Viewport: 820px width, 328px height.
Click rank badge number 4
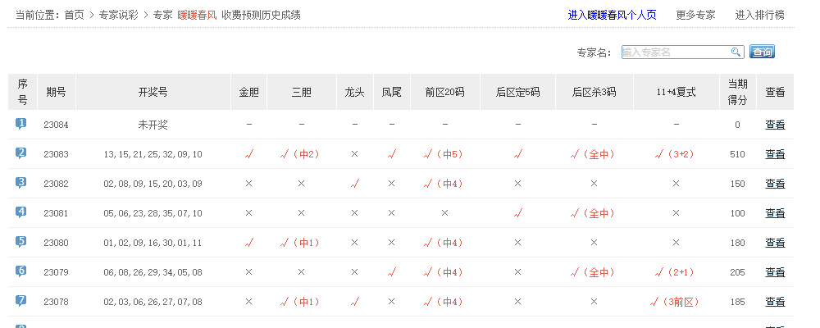(x=21, y=212)
